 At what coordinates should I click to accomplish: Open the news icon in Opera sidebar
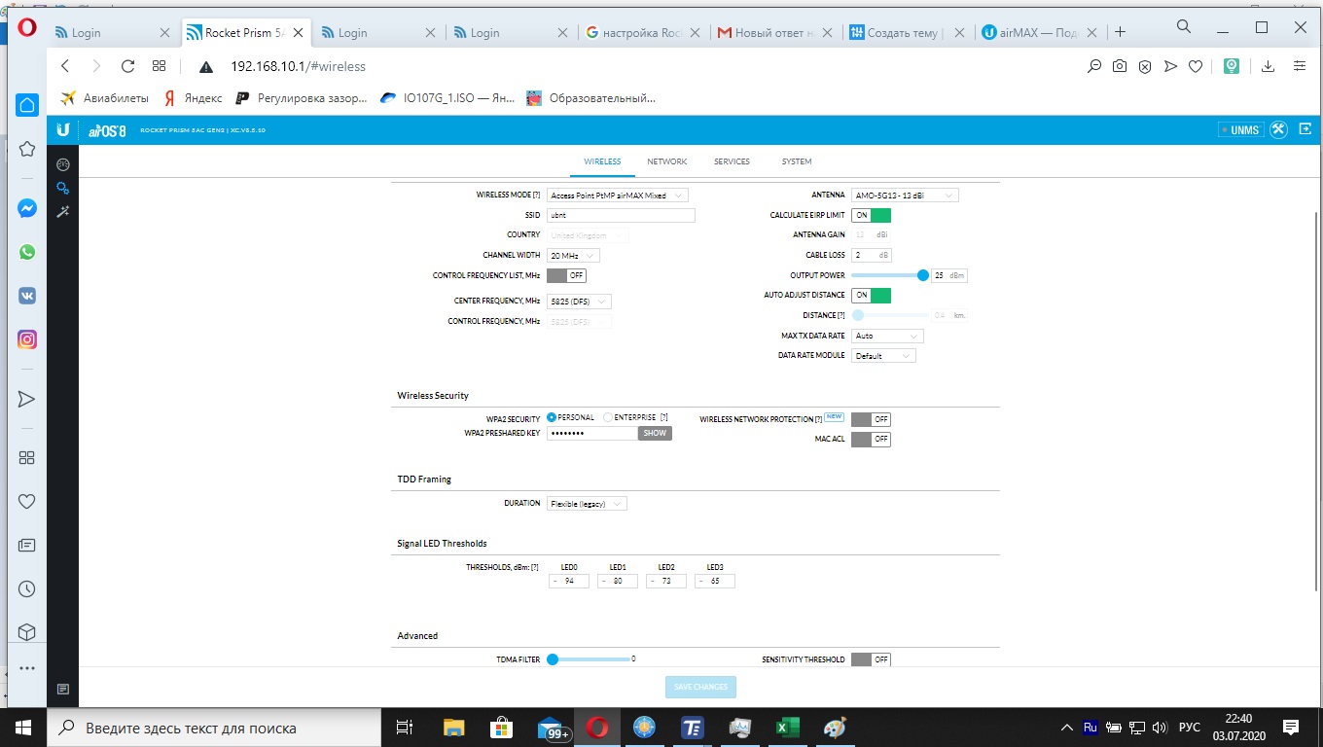(x=27, y=545)
